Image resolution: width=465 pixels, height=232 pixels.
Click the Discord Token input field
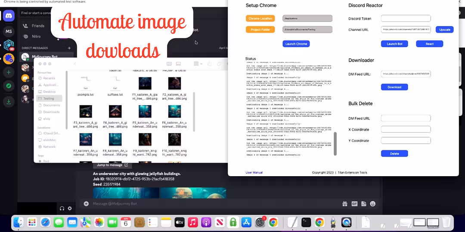pos(406,18)
